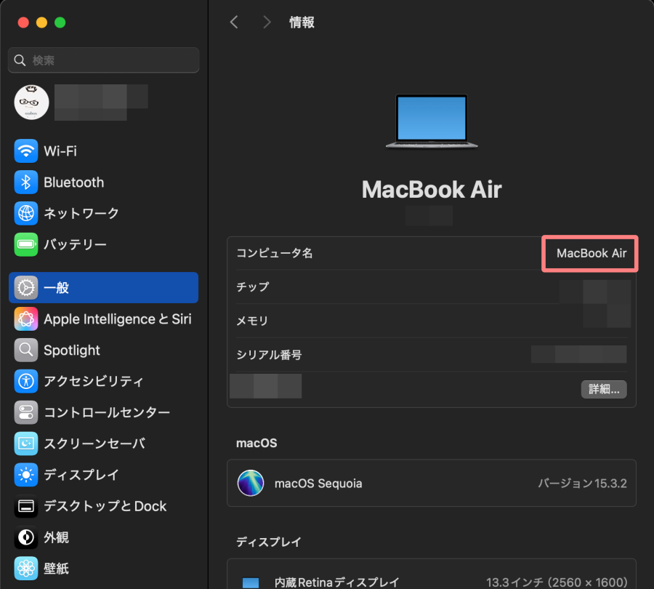This screenshot has width=654, height=589.
Task: Select the バッテリー sidebar label
Action: click(75, 244)
